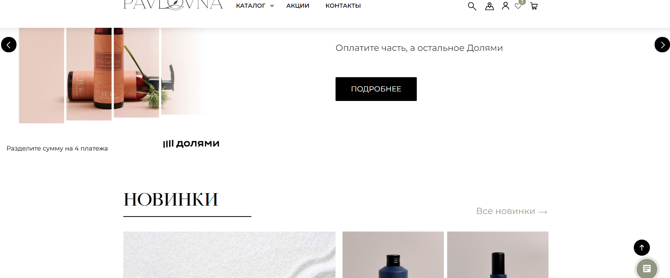The width and height of the screenshot is (670, 278).
Task: Open the user account icon
Action: (505, 6)
